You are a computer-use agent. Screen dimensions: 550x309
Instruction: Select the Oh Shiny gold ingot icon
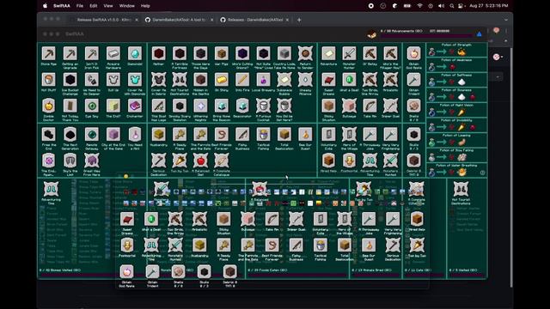click(x=222, y=80)
